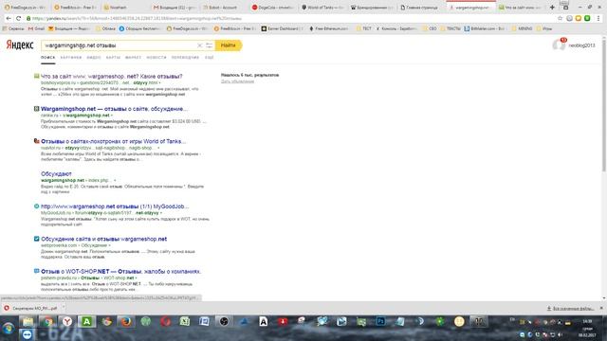Click the yellow Найти search button

pos(228,45)
